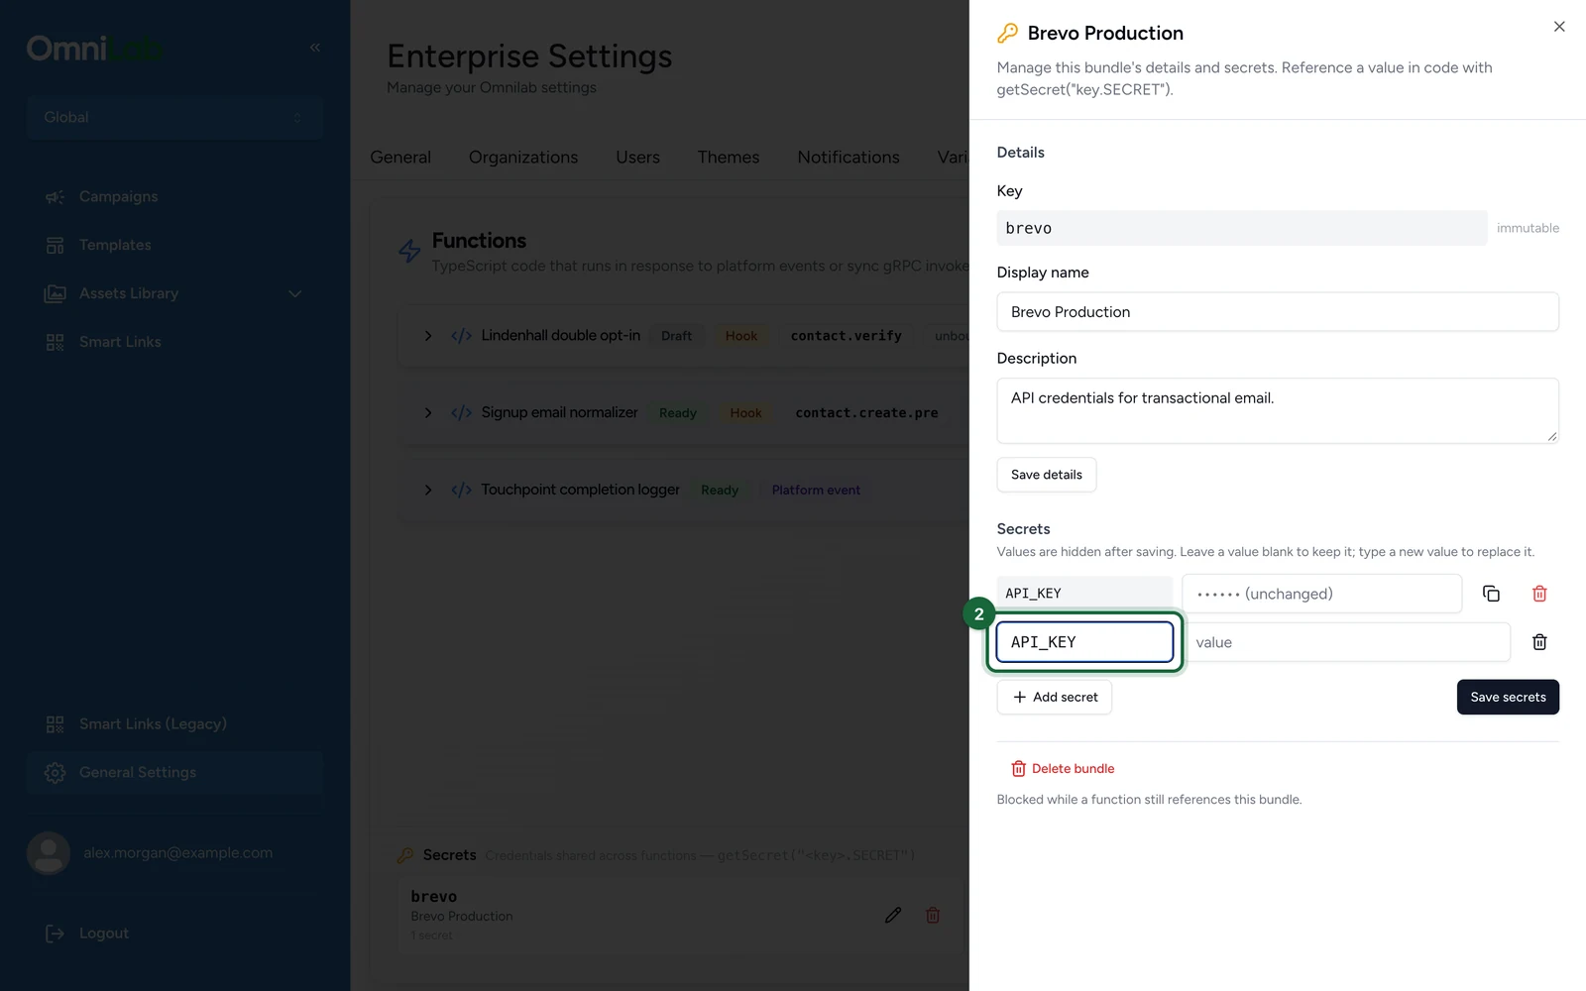Edit the Display name field

pos(1278,312)
